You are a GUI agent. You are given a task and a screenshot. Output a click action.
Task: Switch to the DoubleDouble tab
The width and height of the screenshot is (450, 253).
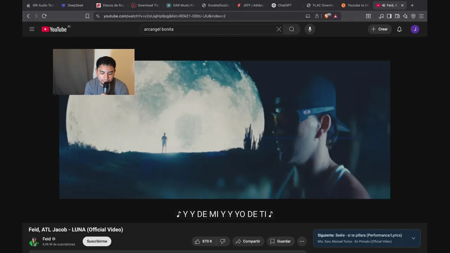(216, 5)
